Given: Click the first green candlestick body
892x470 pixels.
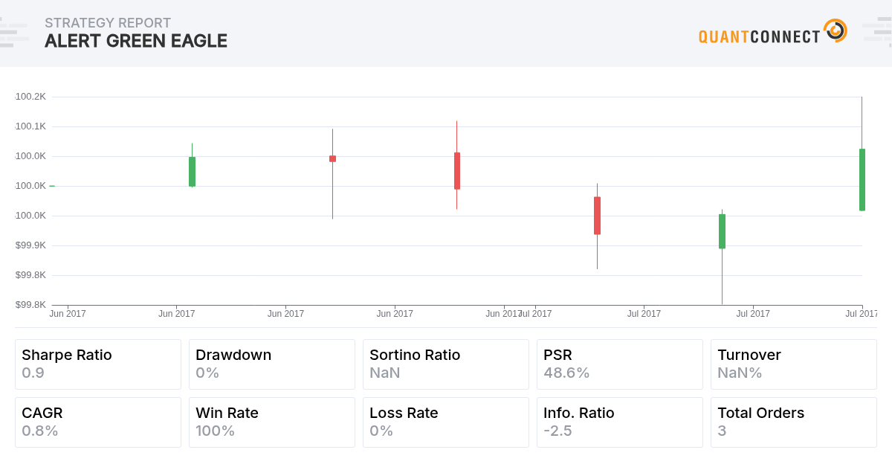Looking at the screenshot, I should (x=192, y=171).
